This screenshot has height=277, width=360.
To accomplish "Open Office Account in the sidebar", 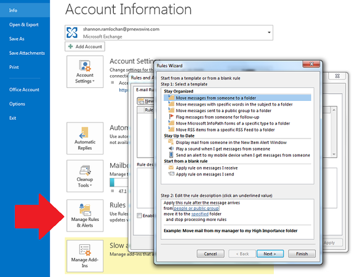I will click(24, 90).
